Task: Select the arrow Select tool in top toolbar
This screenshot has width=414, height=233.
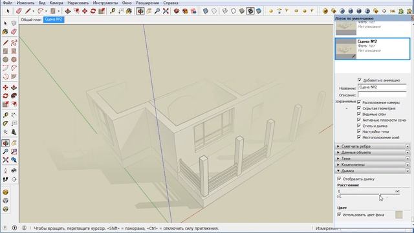Action: pos(8,11)
